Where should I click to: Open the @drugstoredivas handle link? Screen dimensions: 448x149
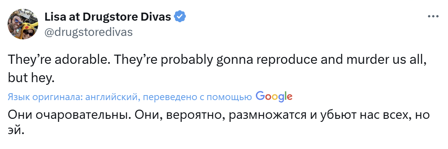click(89, 32)
